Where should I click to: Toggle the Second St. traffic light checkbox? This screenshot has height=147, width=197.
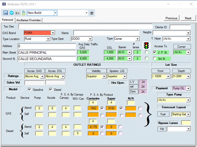pos(146,58)
